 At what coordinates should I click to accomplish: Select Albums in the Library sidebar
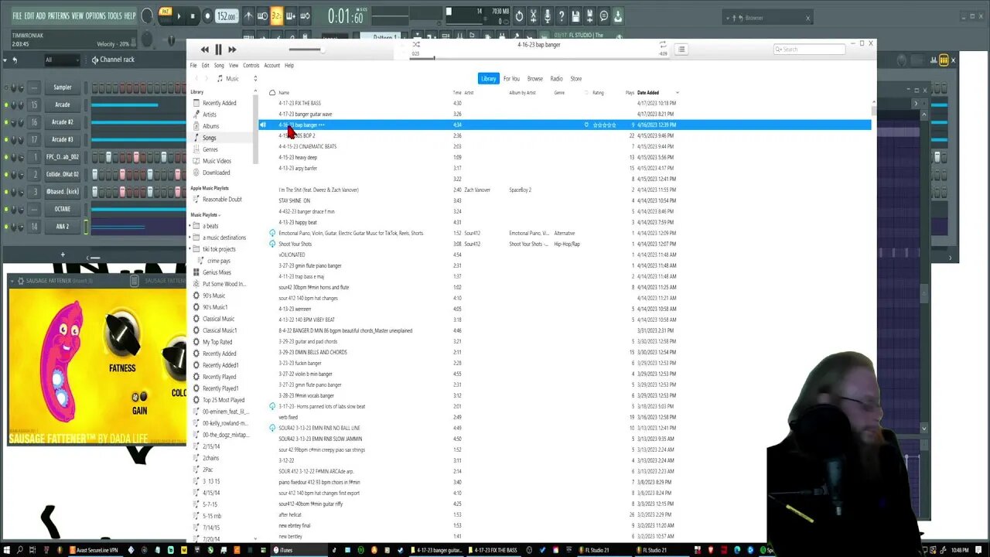(x=210, y=126)
